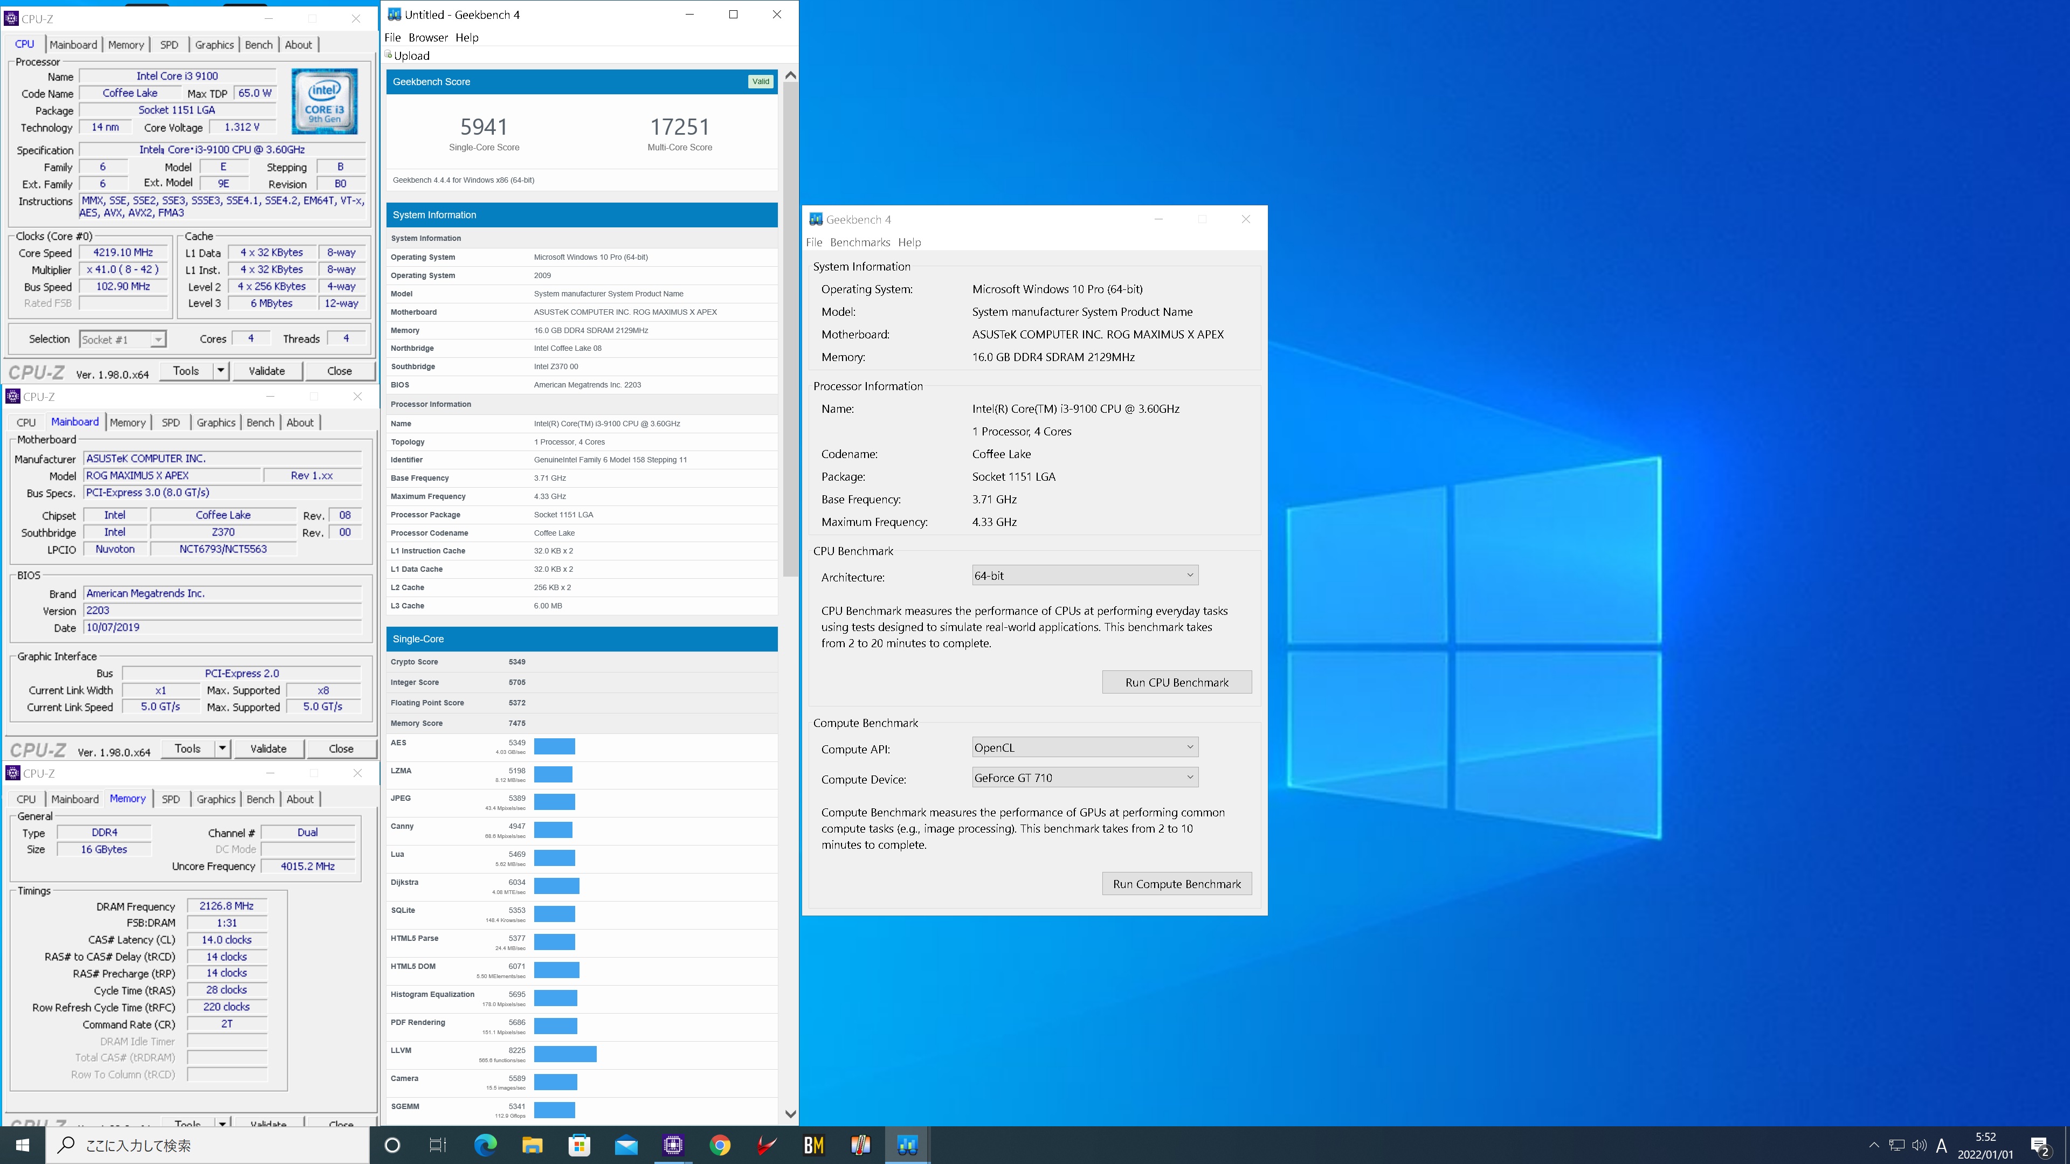2070x1164 pixels.
Task: Click the Intel Core i3 logo in CPU-Z
Action: pyautogui.click(x=325, y=101)
